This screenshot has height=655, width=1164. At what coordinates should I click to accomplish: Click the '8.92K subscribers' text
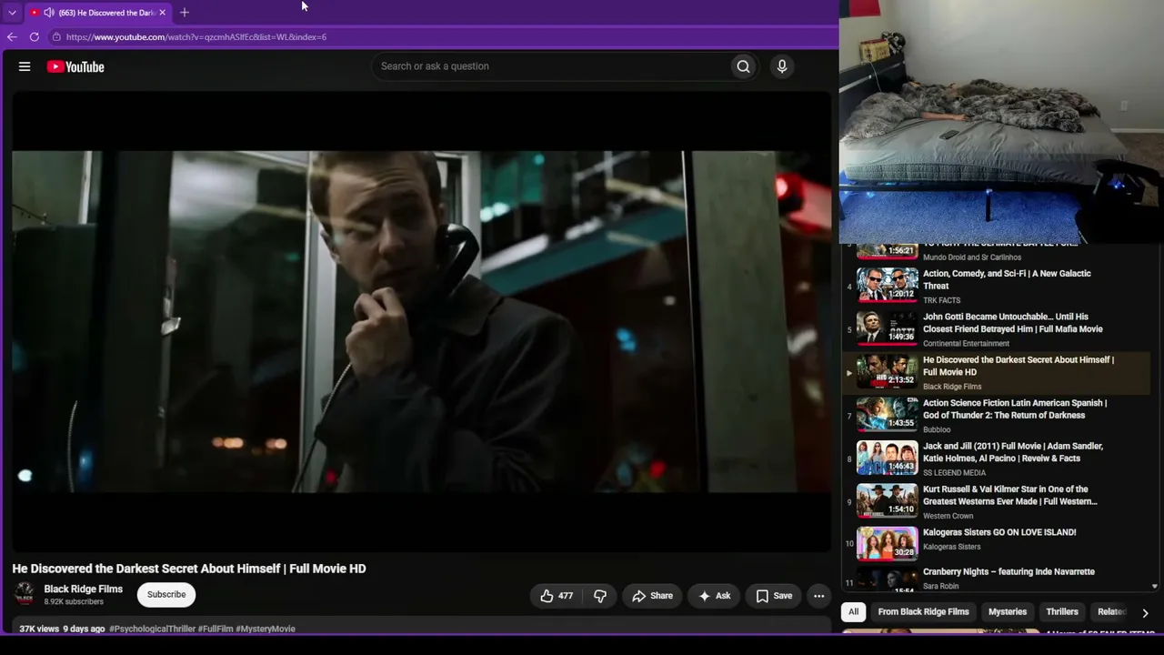pos(74,602)
